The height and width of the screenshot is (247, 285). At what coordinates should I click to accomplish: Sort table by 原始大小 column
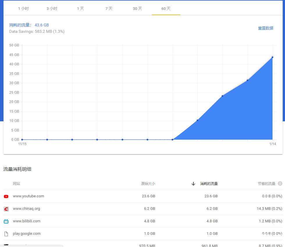(x=148, y=184)
